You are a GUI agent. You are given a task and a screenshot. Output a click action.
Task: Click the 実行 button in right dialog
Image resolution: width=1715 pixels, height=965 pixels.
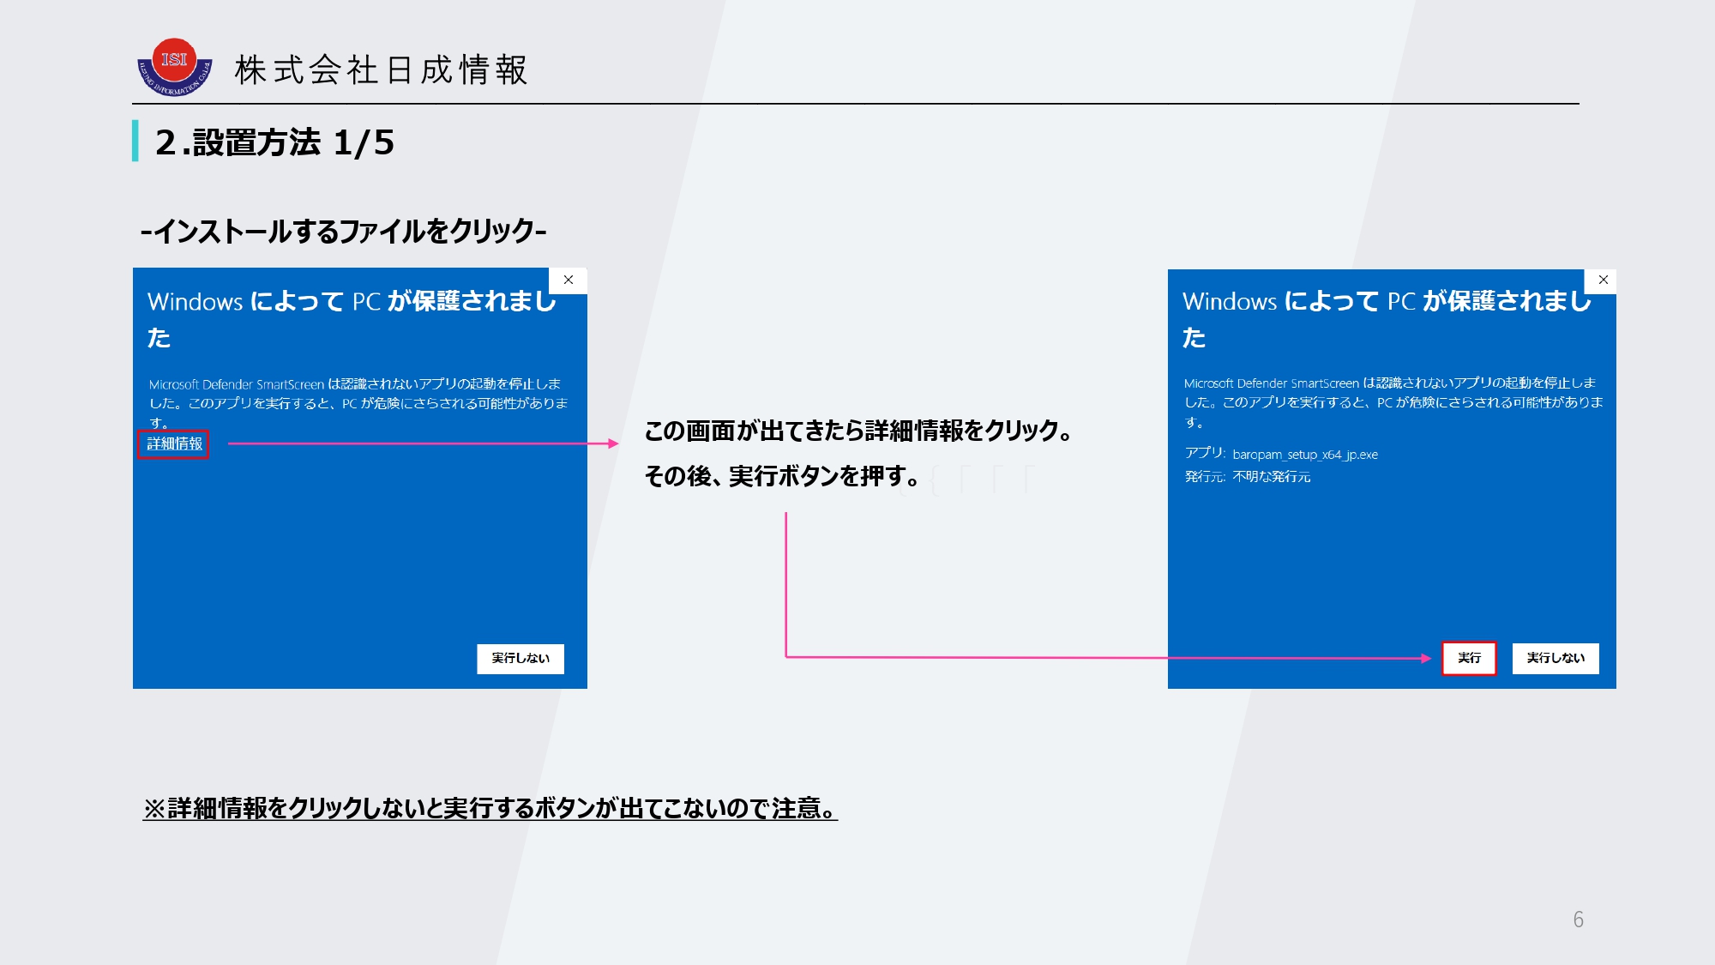coord(1469,658)
